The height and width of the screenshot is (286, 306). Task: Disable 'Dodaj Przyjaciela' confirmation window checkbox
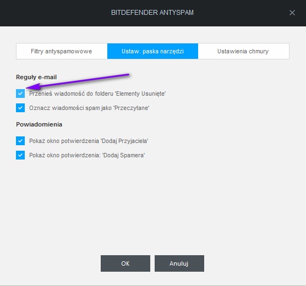point(20,141)
